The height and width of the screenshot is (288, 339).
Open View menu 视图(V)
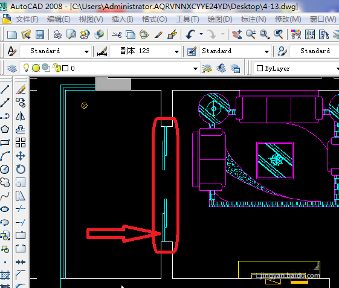click(x=91, y=19)
